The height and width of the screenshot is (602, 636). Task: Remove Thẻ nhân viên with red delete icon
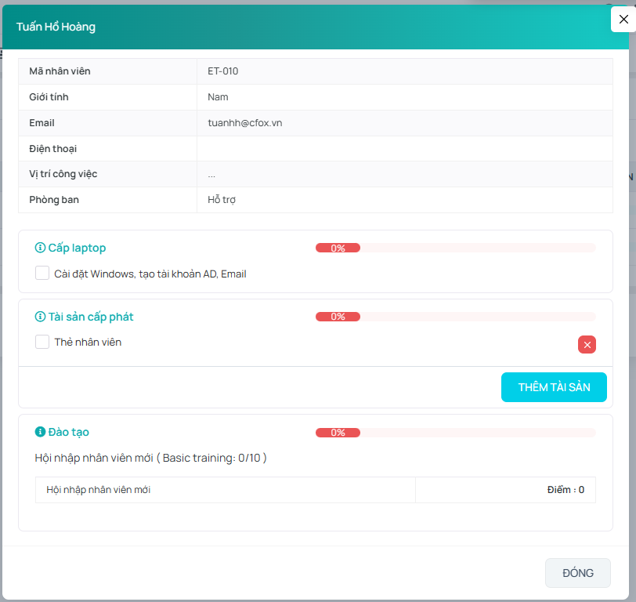pos(587,345)
